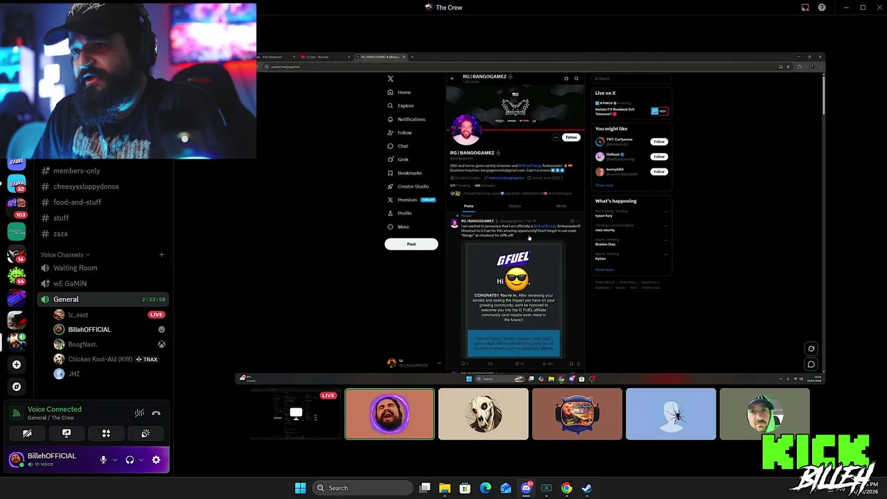Deafen using the headphones icon
The image size is (887, 499).
[130, 459]
